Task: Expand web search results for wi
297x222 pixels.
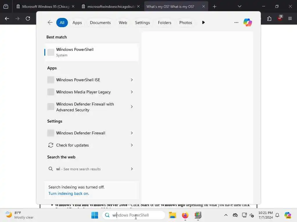Action: point(132,169)
